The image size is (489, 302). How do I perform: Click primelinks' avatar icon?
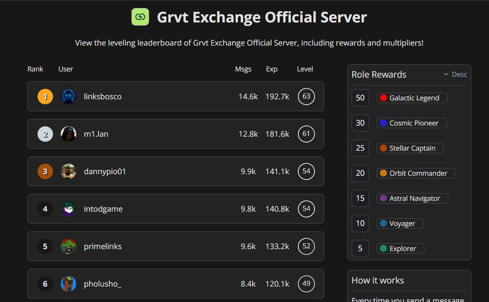(x=68, y=246)
